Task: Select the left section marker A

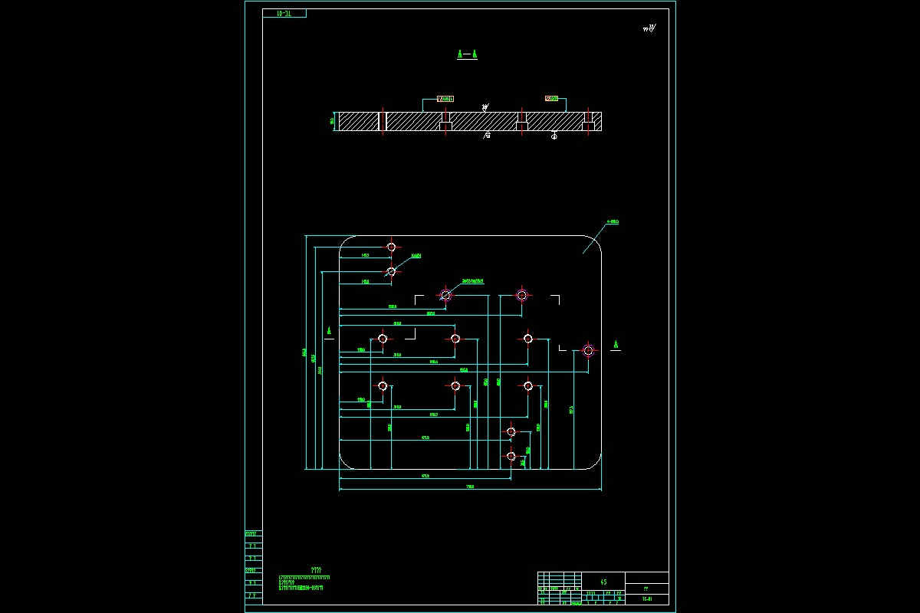Action: tap(329, 331)
